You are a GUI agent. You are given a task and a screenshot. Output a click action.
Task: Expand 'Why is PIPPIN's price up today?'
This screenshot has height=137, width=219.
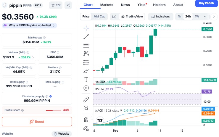[x=29, y=26]
